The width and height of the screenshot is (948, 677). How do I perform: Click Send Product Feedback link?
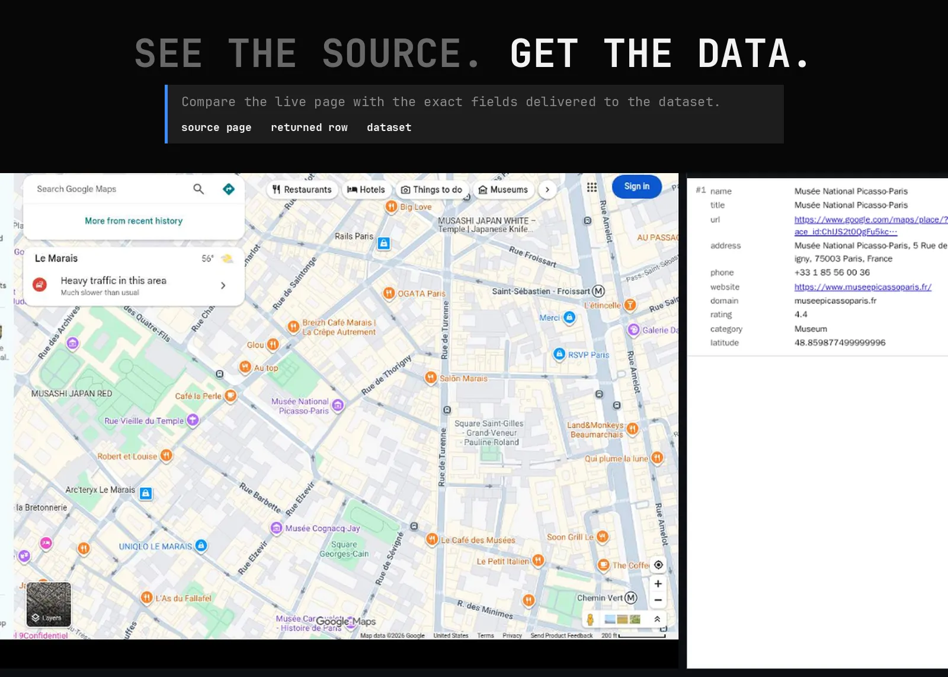561,636
